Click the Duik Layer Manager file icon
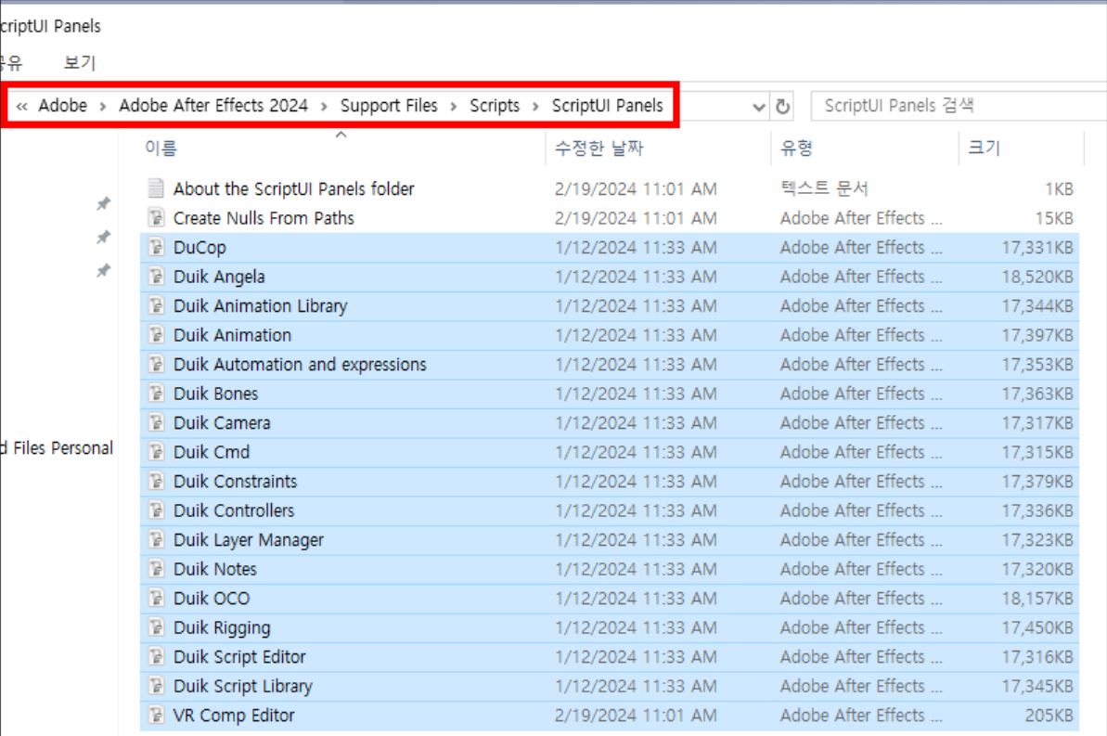Viewport: 1107px width, 736px height. [x=156, y=539]
